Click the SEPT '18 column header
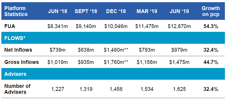Image resolution: width=226 pixels, height=99 pixels. (x=86, y=11)
